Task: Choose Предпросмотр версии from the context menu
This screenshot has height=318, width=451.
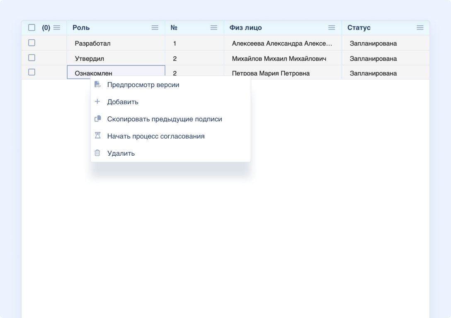Action: (x=143, y=85)
